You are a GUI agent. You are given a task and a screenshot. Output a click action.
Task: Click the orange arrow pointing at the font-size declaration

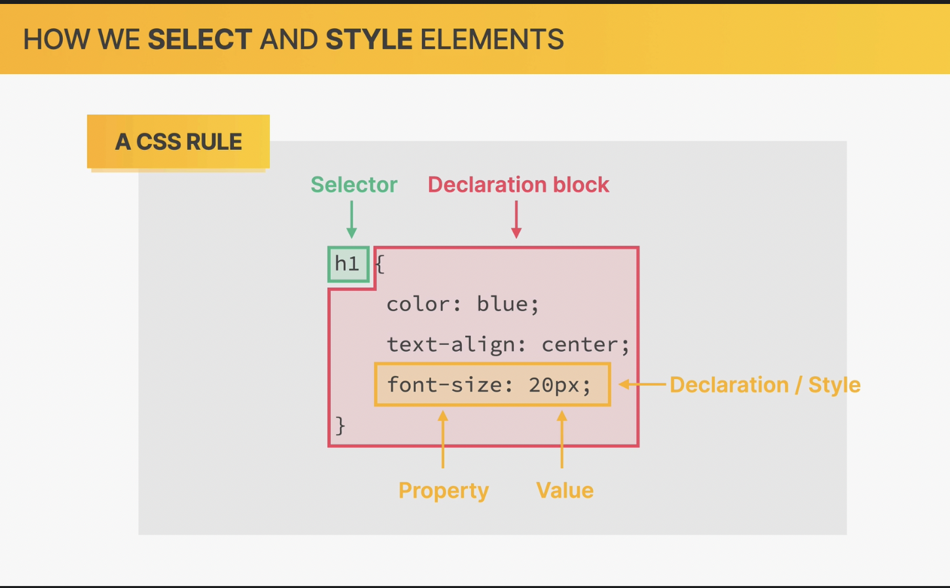[x=642, y=384]
